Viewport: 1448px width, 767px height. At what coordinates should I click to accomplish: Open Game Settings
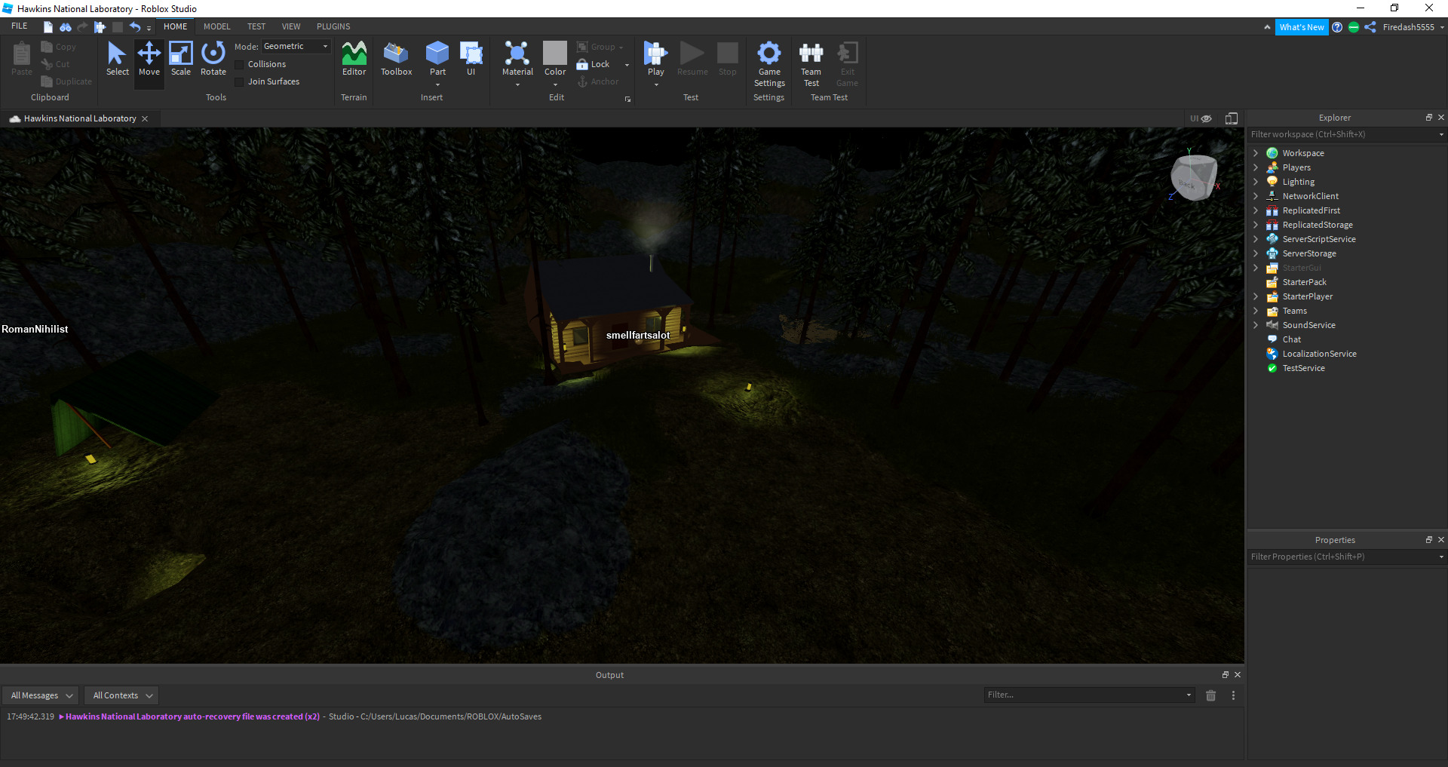point(769,64)
